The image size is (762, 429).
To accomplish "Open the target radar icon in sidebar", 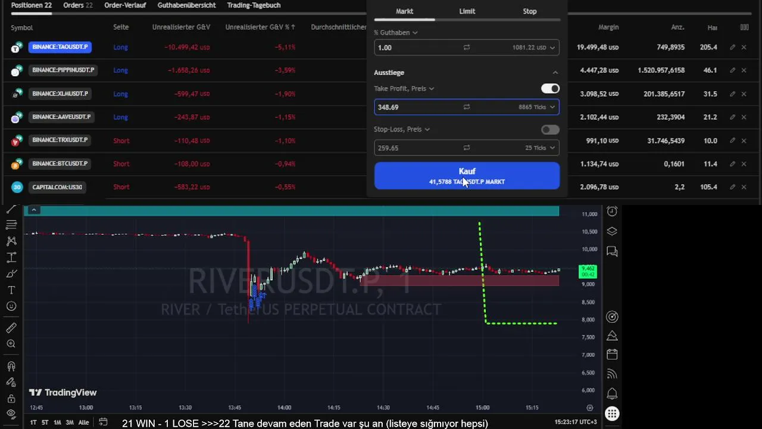I will pos(612,317).
